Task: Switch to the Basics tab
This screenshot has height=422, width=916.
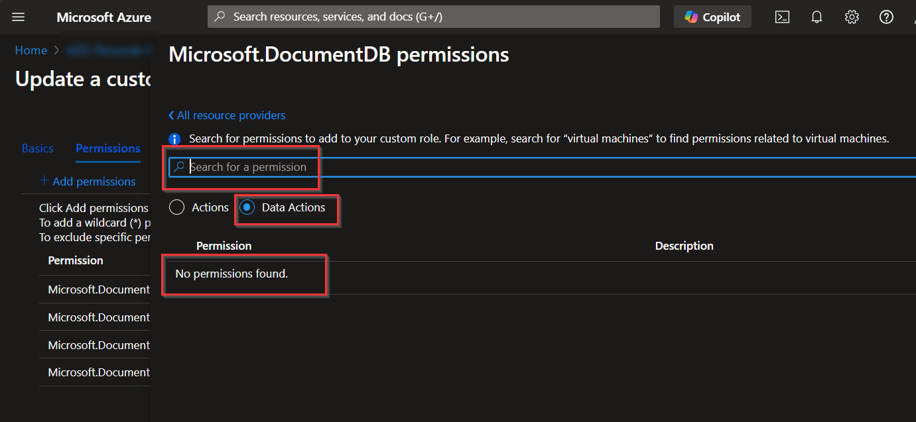Action: tap(37, 148)
